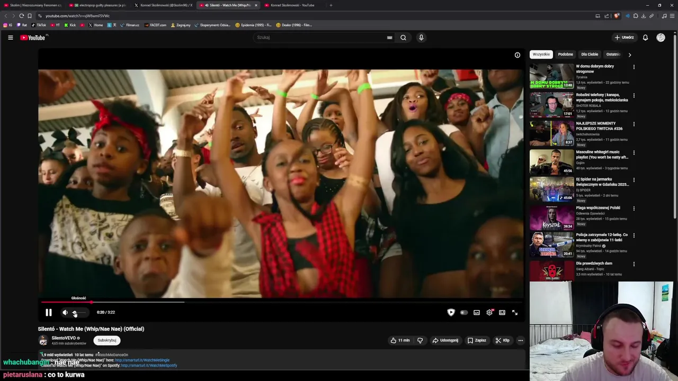This screenshot has width=678, height=381.
Task: Open menu for 'Masculine whitegirl' video
Action: coord(634,153)
